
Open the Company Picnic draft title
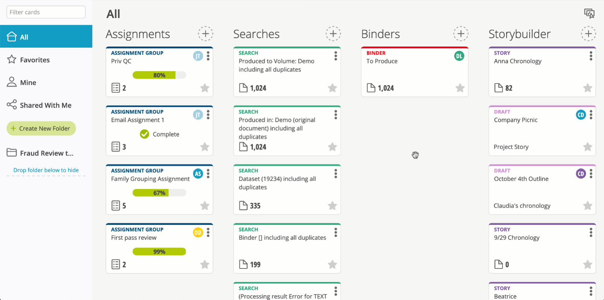pyautogui.click(x=516, y=120)
